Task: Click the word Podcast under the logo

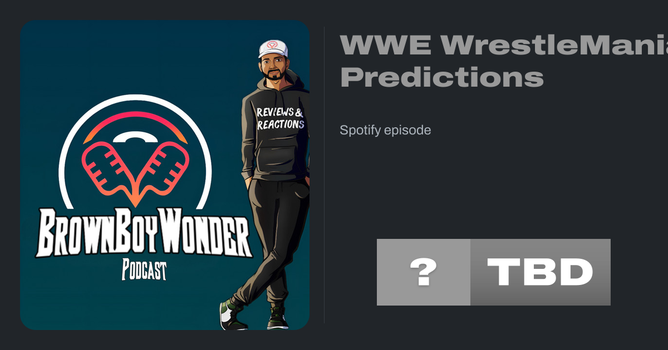Action: pos(144,271)
